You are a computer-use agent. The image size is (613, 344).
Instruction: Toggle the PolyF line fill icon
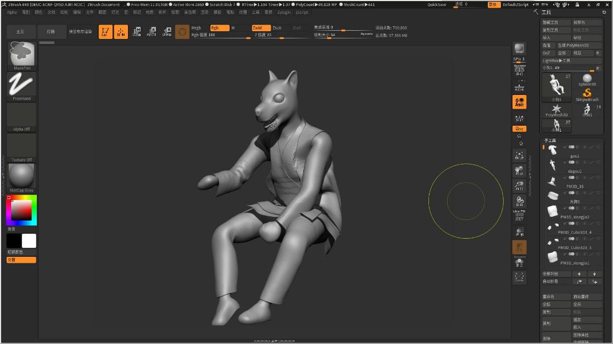click(519, 216)
